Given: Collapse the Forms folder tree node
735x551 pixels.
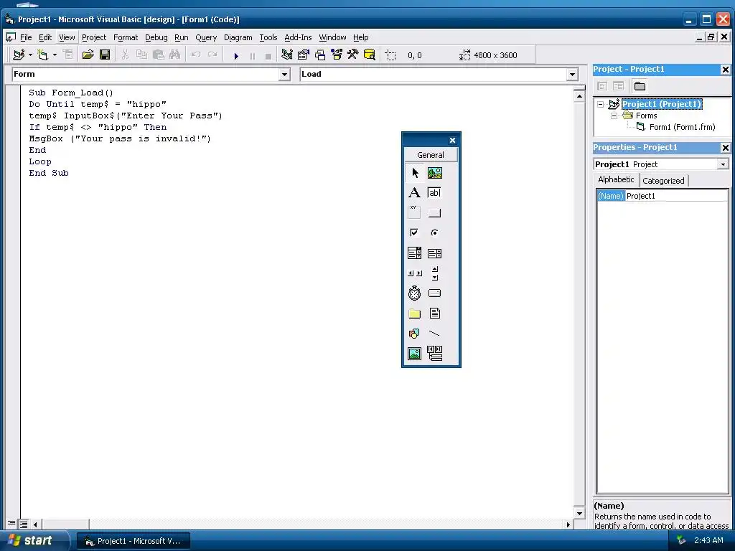Looking at the screenshot, I should [x=614, y=116].
